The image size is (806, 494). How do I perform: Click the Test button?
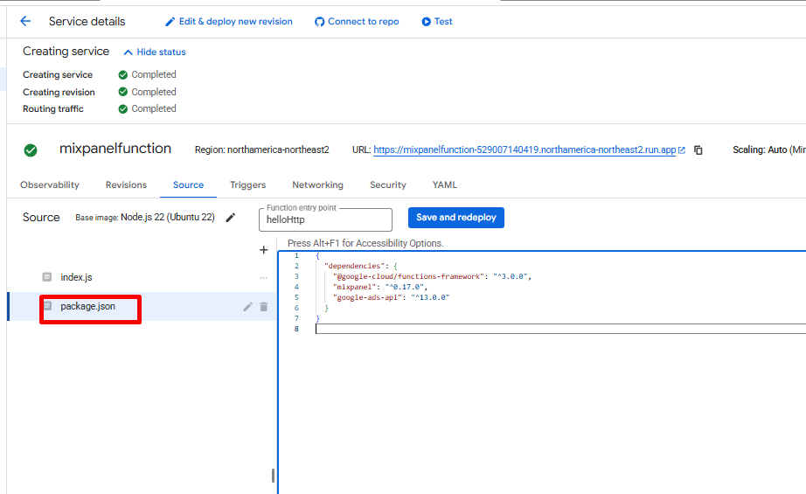(x=437, y=21)
